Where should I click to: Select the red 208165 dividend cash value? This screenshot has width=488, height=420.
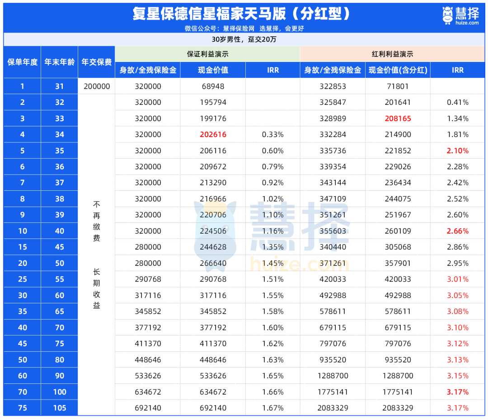[x=398, y=118]
